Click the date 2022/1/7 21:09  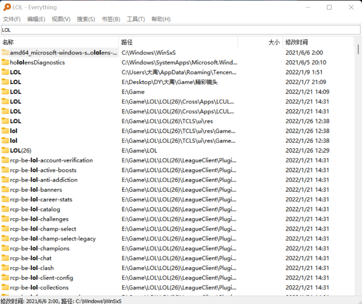pyautogui.click(x=306, y=82)
